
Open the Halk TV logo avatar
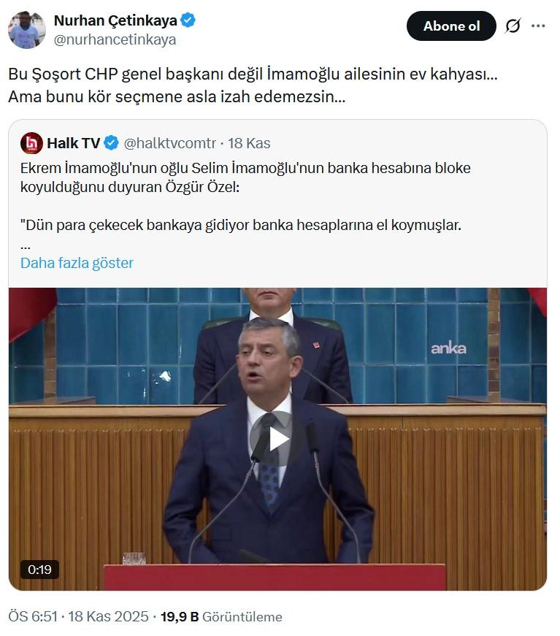31,143
